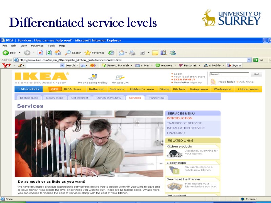Open the Bathroom category

(97, 89)
